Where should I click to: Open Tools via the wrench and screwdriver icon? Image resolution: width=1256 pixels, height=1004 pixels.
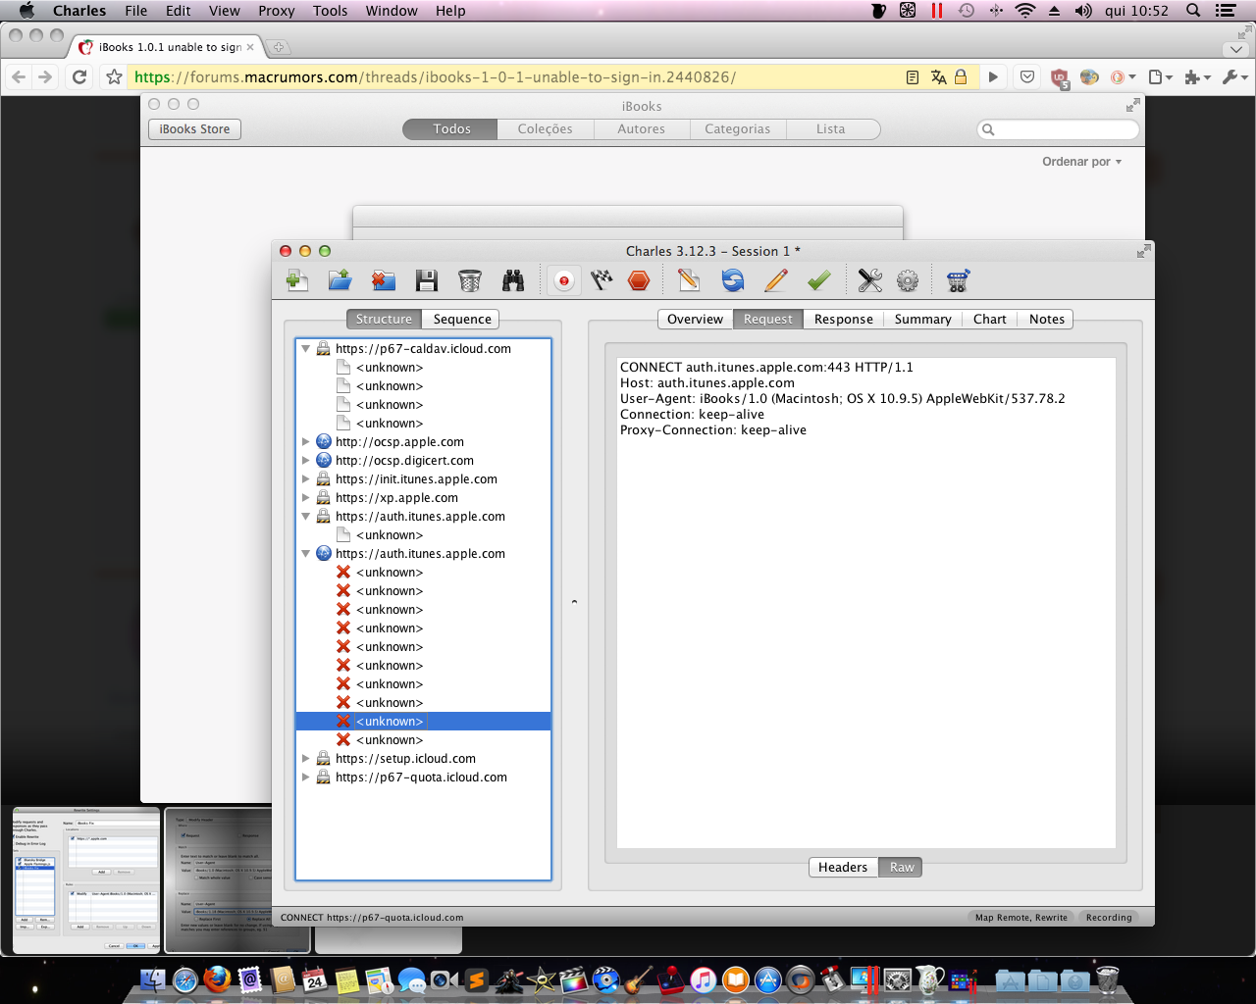(870, 281)
